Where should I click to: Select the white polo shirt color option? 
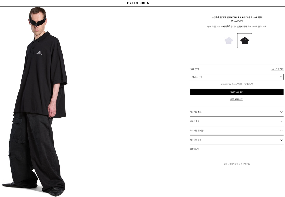point(229,41)
